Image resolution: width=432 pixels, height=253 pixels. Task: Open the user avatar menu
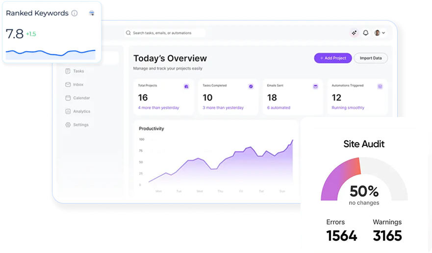[377, 33]
